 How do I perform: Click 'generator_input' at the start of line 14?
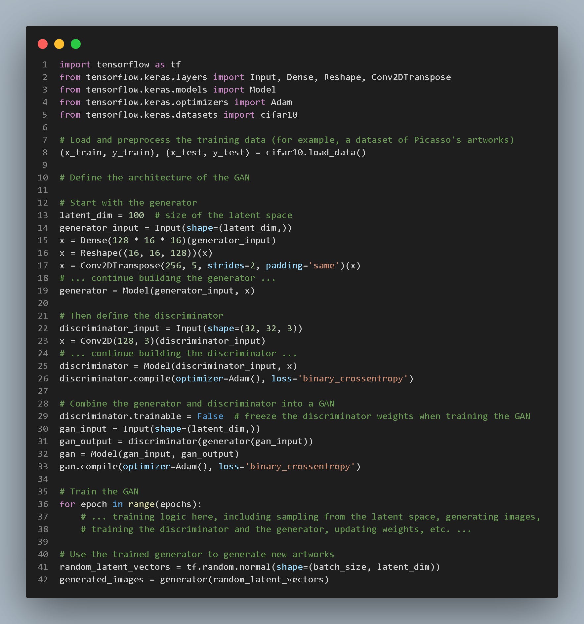[x=99, y=228]
